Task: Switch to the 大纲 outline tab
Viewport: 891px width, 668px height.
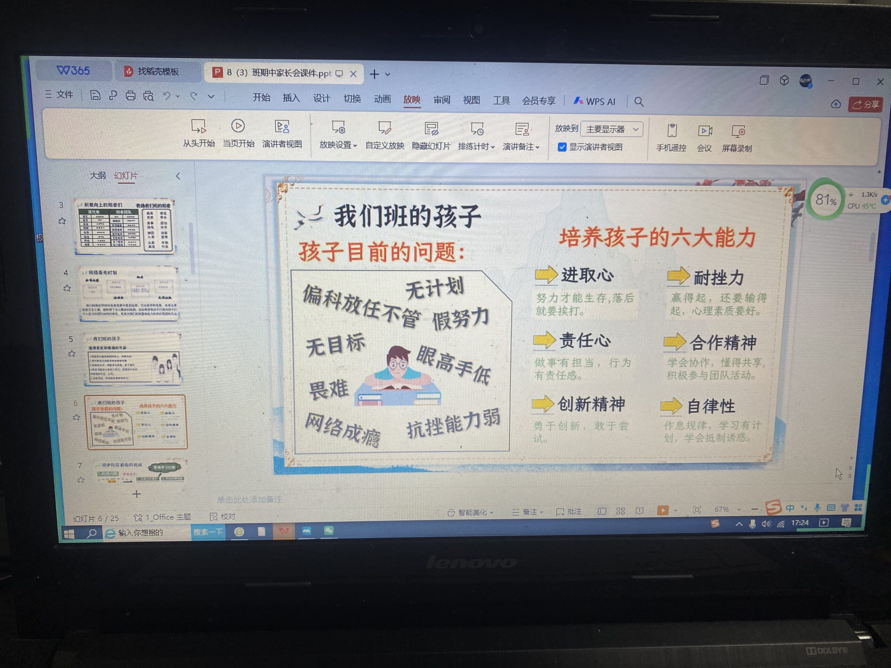Action: [x=97, y=176]
